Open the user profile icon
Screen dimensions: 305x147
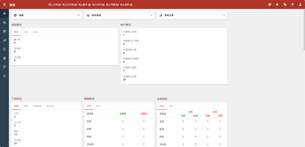pyautogui.click(x=300, y=4)
